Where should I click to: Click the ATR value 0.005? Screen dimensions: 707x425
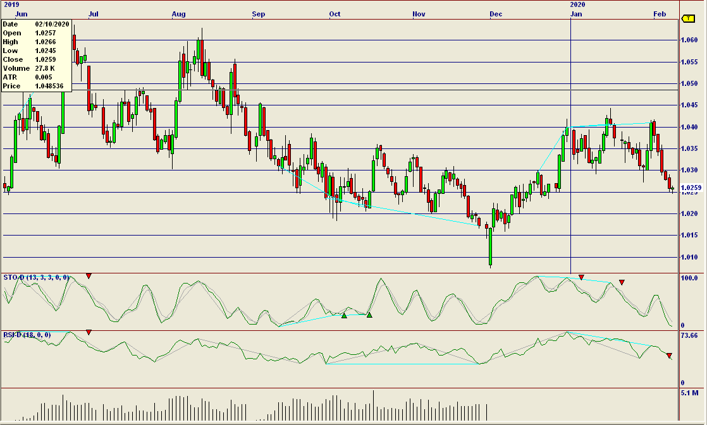[44, 78]
